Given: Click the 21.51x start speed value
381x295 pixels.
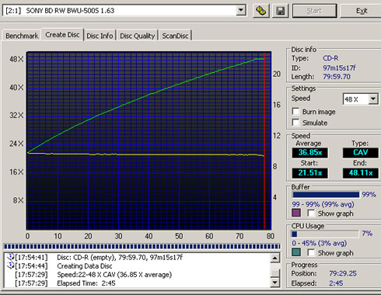Looking at the screenshot, I should coord(309,173).
